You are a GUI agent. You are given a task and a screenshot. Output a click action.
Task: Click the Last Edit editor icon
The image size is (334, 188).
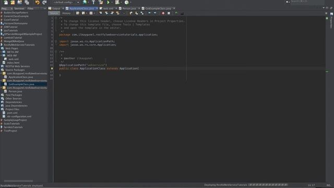[x=78, y=13]
